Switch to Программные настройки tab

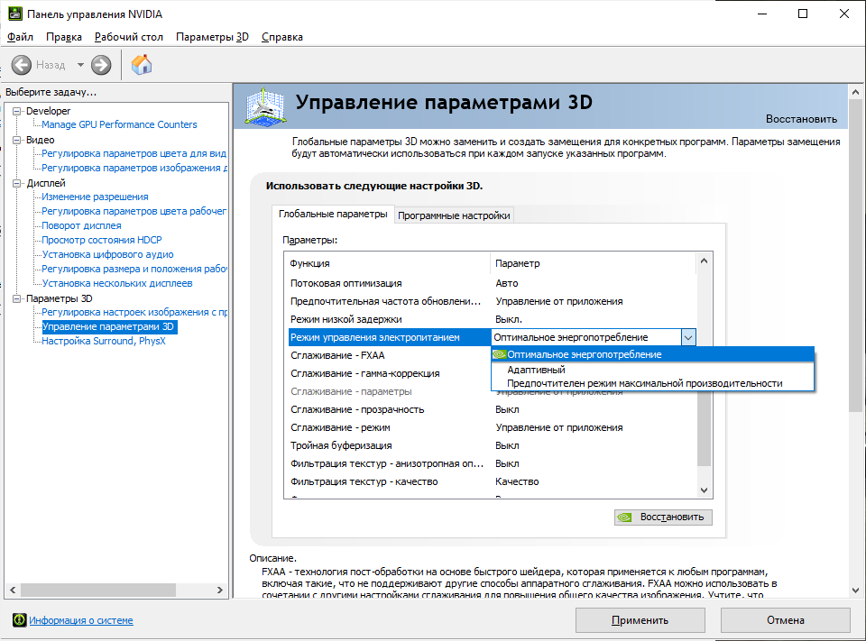[454, 215]
